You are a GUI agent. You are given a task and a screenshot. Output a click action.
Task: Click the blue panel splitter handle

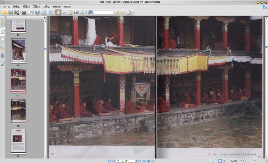(x=45, y=49)
